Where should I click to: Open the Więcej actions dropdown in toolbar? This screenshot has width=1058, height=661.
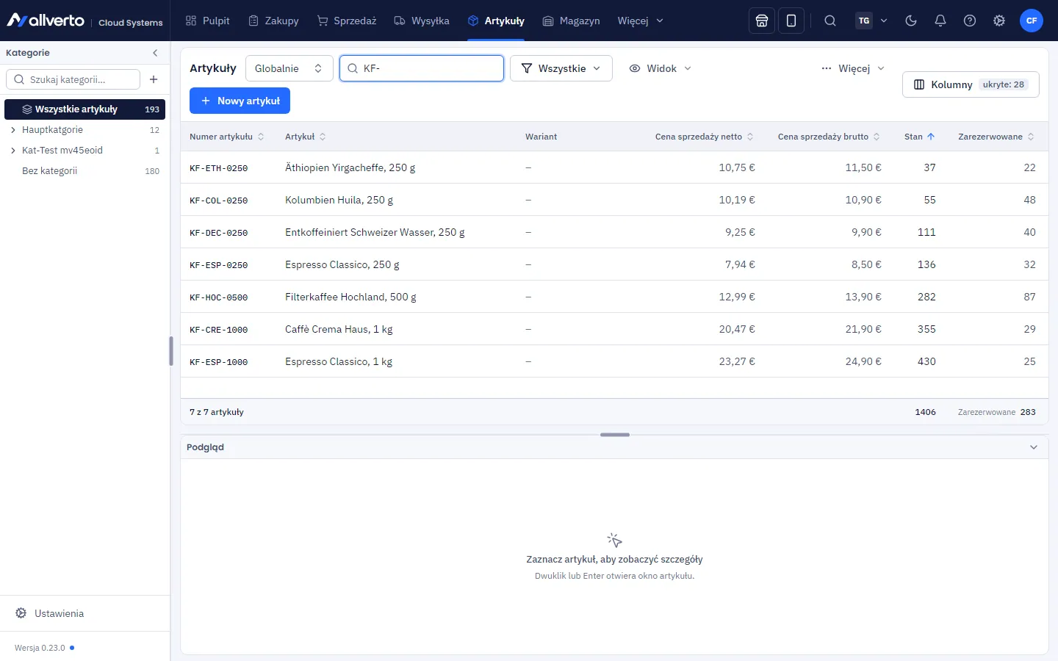tap(853, 68)
